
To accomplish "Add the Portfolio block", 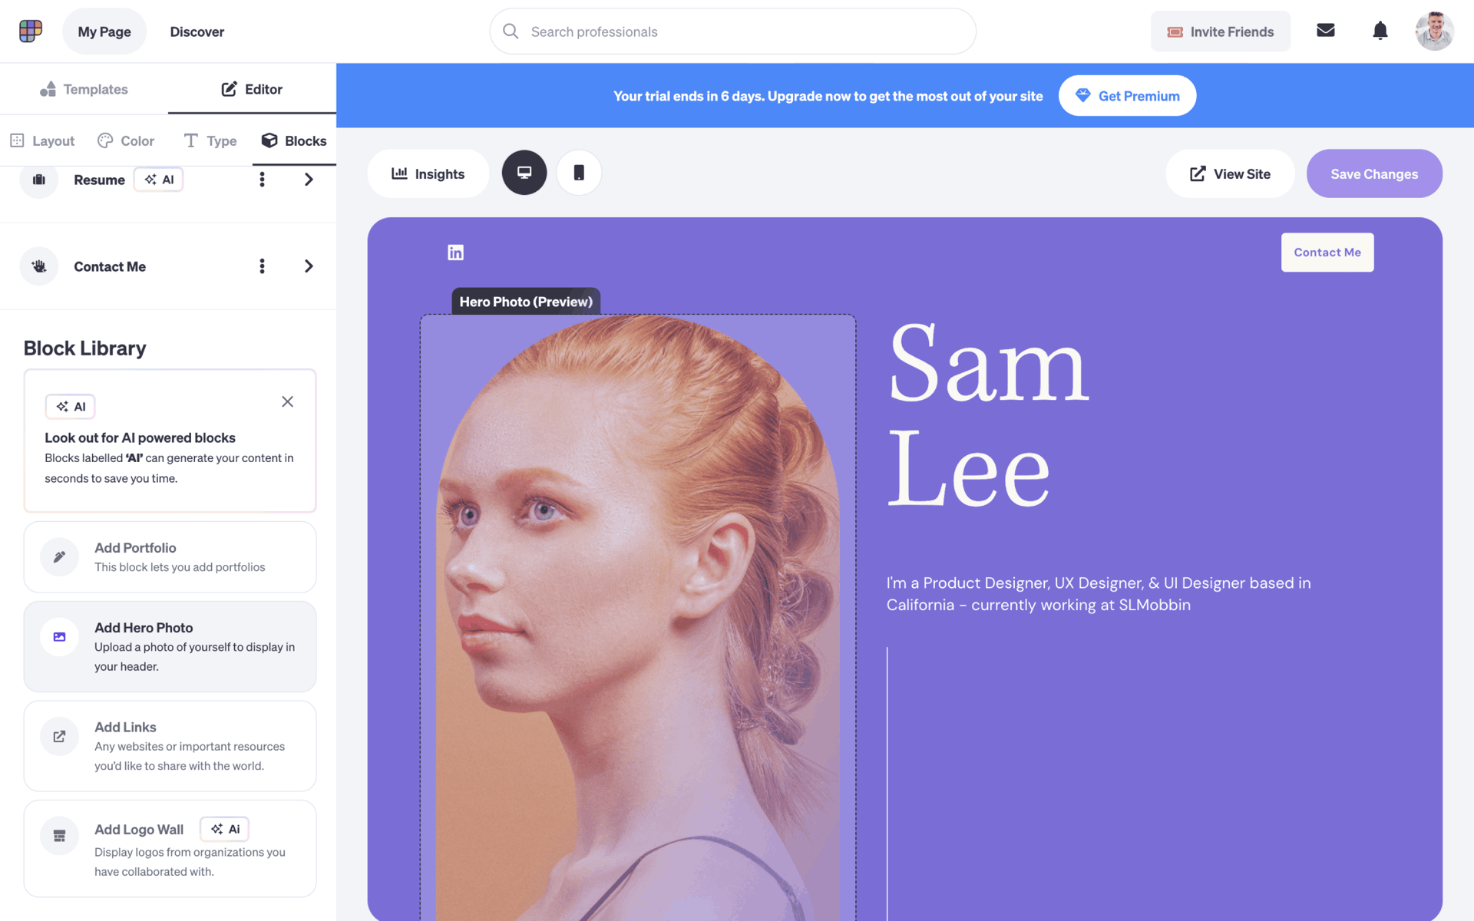I will click(x=170, y=557).
